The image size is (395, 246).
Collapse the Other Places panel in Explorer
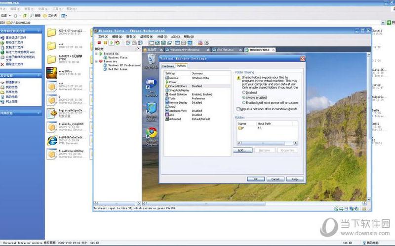[x=39, y=76]
